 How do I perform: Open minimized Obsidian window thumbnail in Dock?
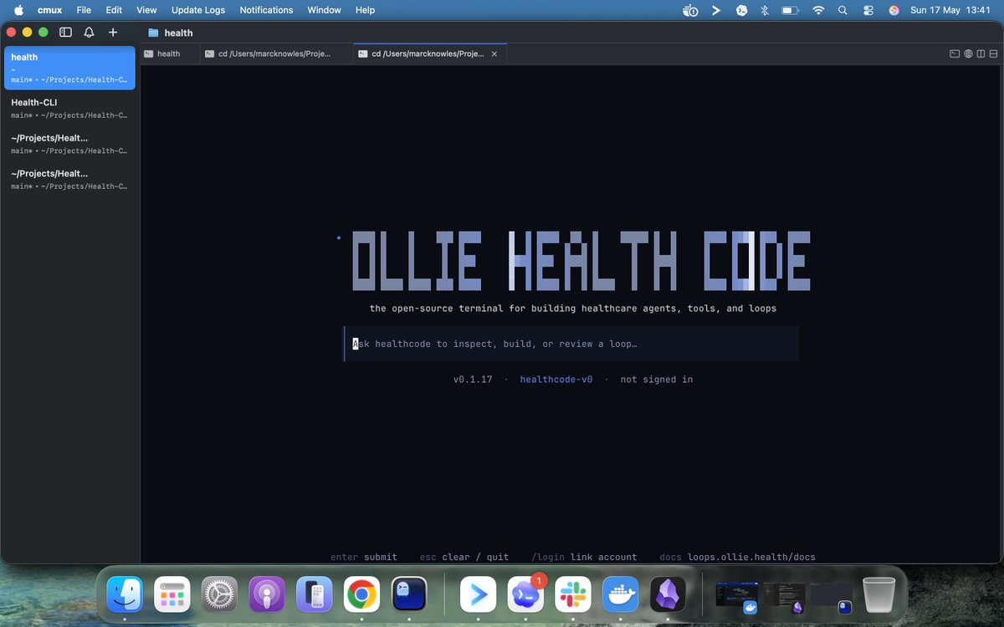785,598
